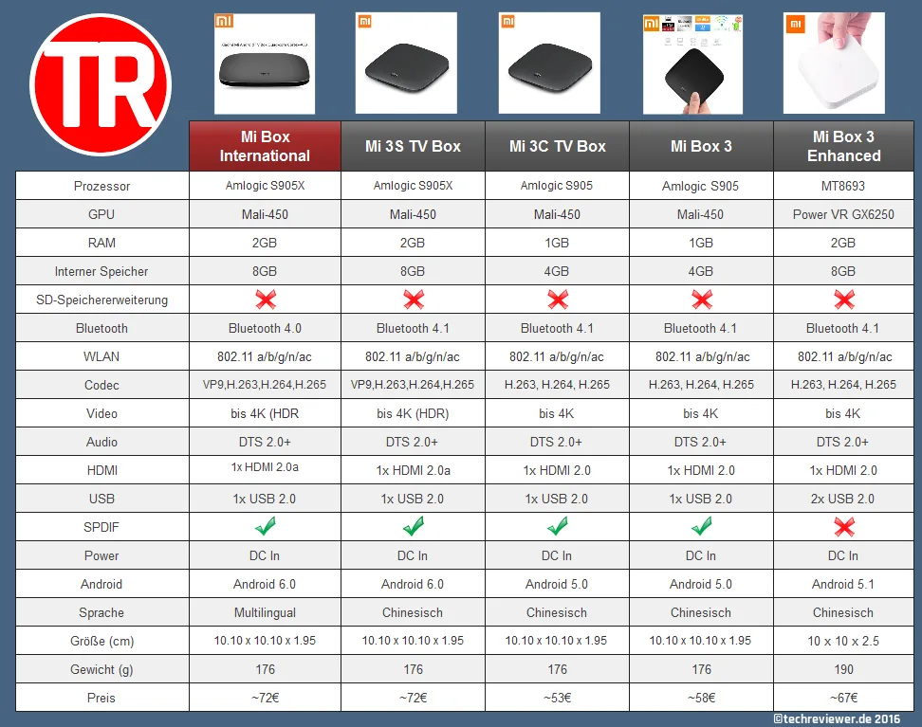922x727 pixels.
Task: Click the HDMI row label
Action: tap(101, 470)
